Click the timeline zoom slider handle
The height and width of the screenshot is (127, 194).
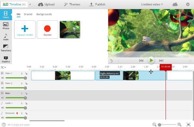(159, 125)
